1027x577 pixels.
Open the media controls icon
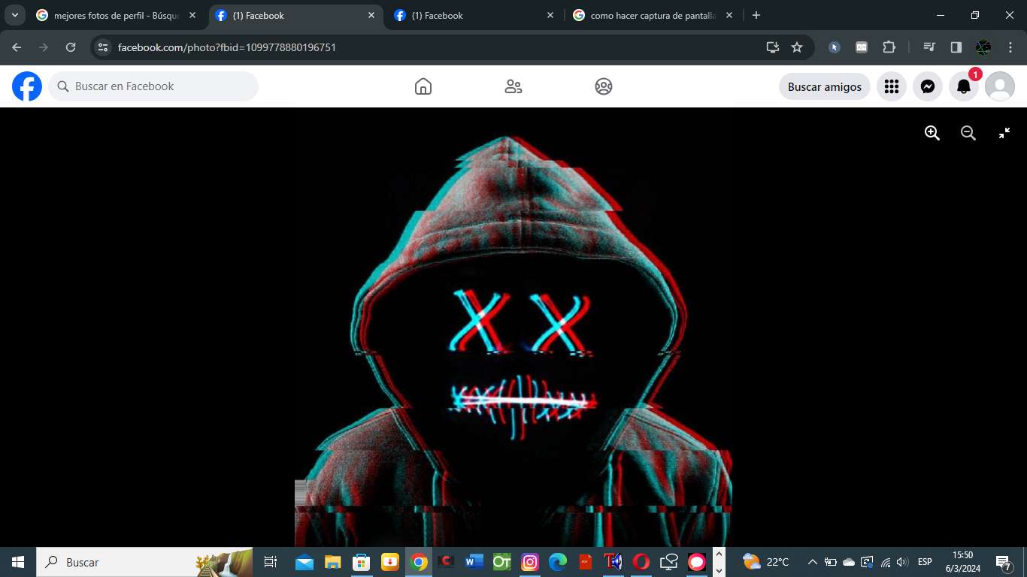point(929,47)
